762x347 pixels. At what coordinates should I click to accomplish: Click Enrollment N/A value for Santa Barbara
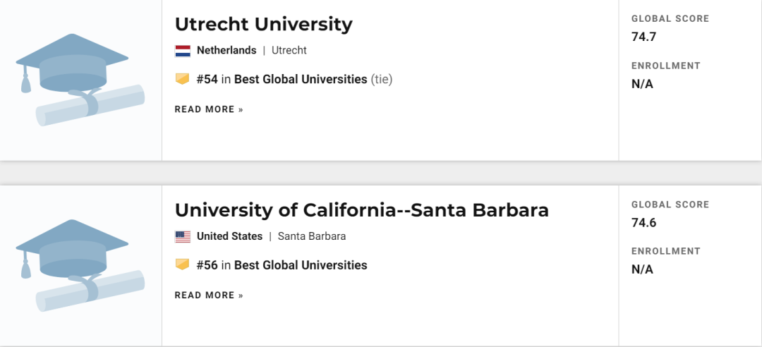point(642,269)
